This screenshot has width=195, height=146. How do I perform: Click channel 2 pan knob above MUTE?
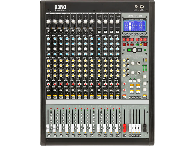coord(55,90)
